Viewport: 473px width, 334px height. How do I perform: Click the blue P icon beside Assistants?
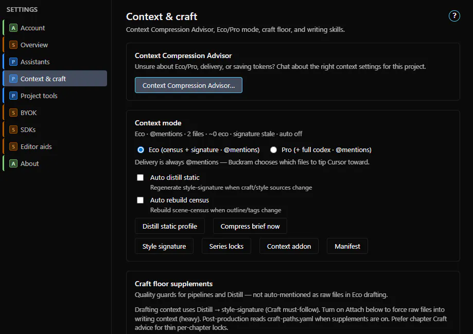[13, 62]
